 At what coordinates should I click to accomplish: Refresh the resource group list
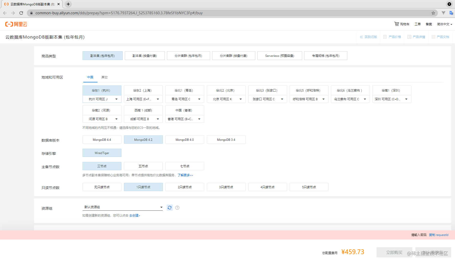[x=169, y=208]
